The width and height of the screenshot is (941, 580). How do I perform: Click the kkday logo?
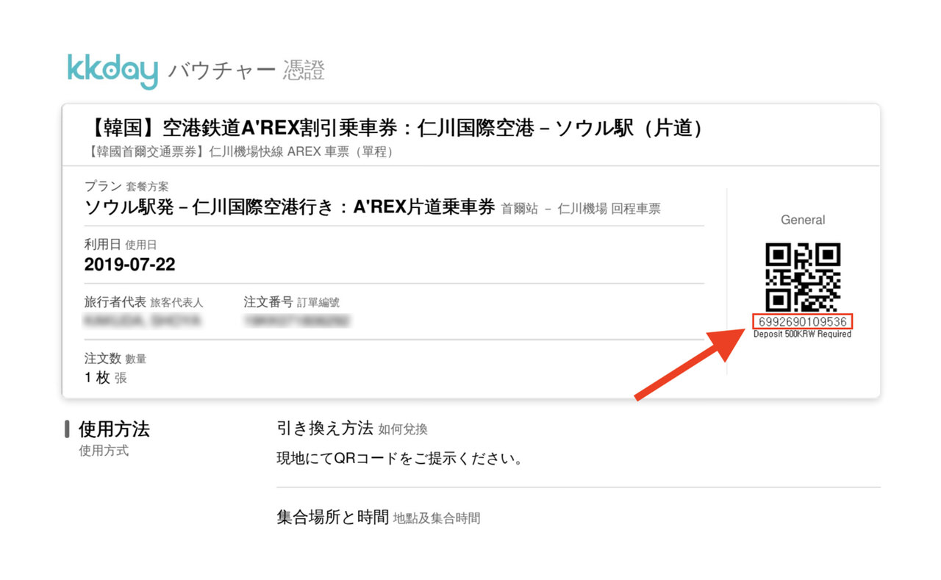[113, 71]
